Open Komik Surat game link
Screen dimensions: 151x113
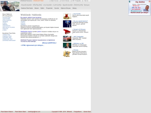(7, 17)
